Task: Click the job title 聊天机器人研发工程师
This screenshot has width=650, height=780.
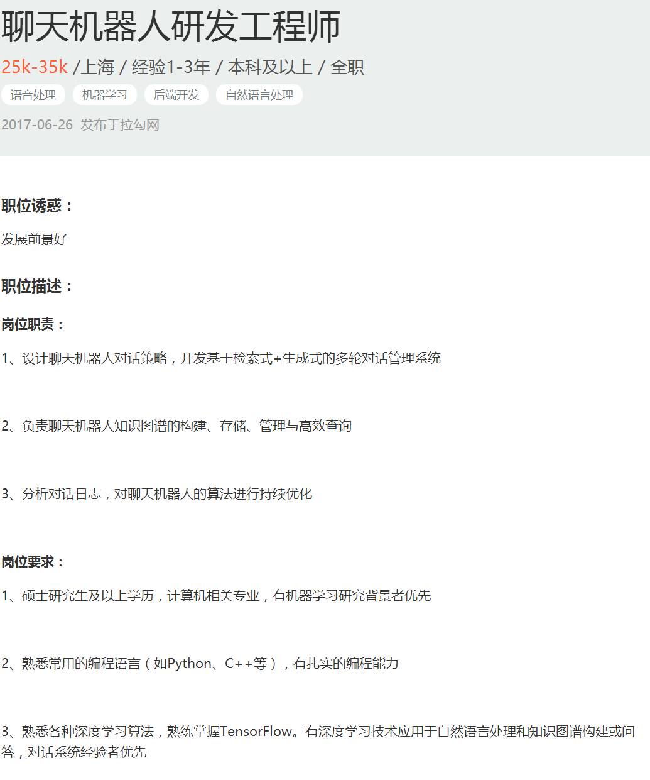Action: 171,26
